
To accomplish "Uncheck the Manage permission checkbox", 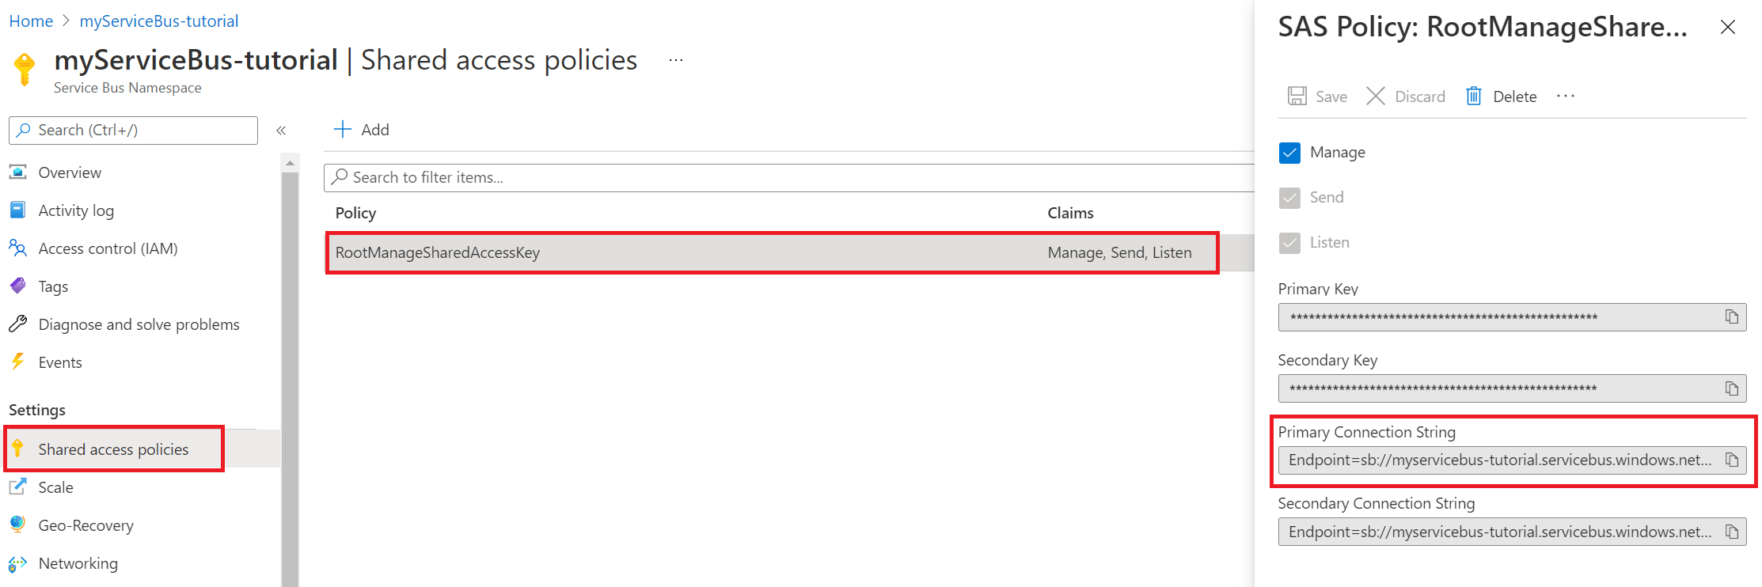I will click(1289, 152).
